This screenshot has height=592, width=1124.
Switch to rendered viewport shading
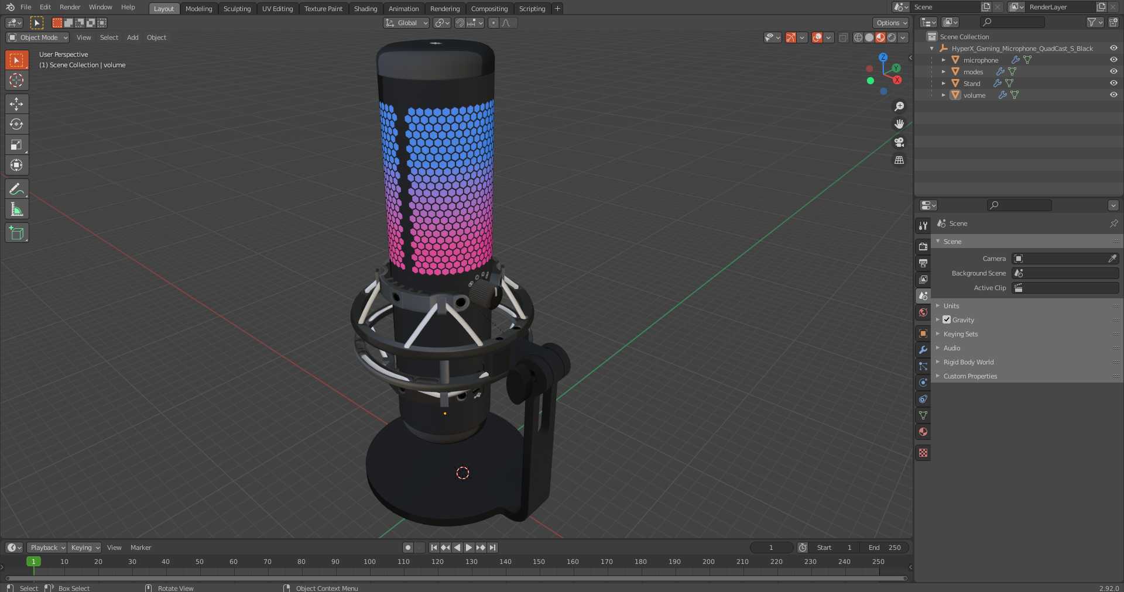point(892,37)
